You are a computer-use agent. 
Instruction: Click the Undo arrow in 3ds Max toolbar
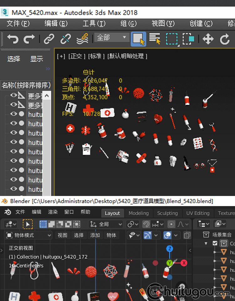pos(13,39)
